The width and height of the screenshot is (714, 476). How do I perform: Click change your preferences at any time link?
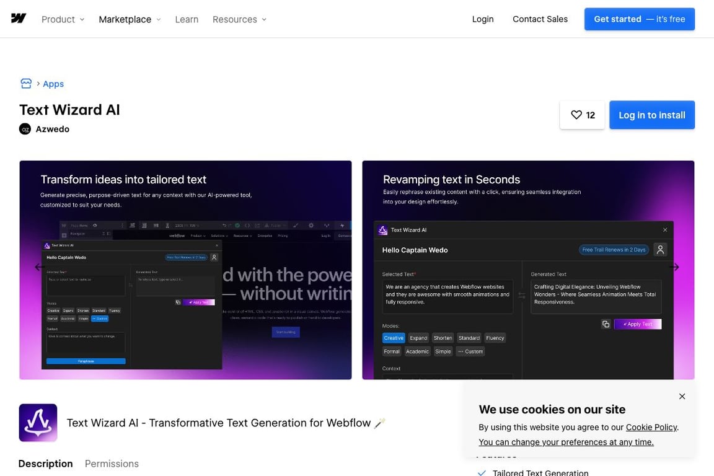566,442
